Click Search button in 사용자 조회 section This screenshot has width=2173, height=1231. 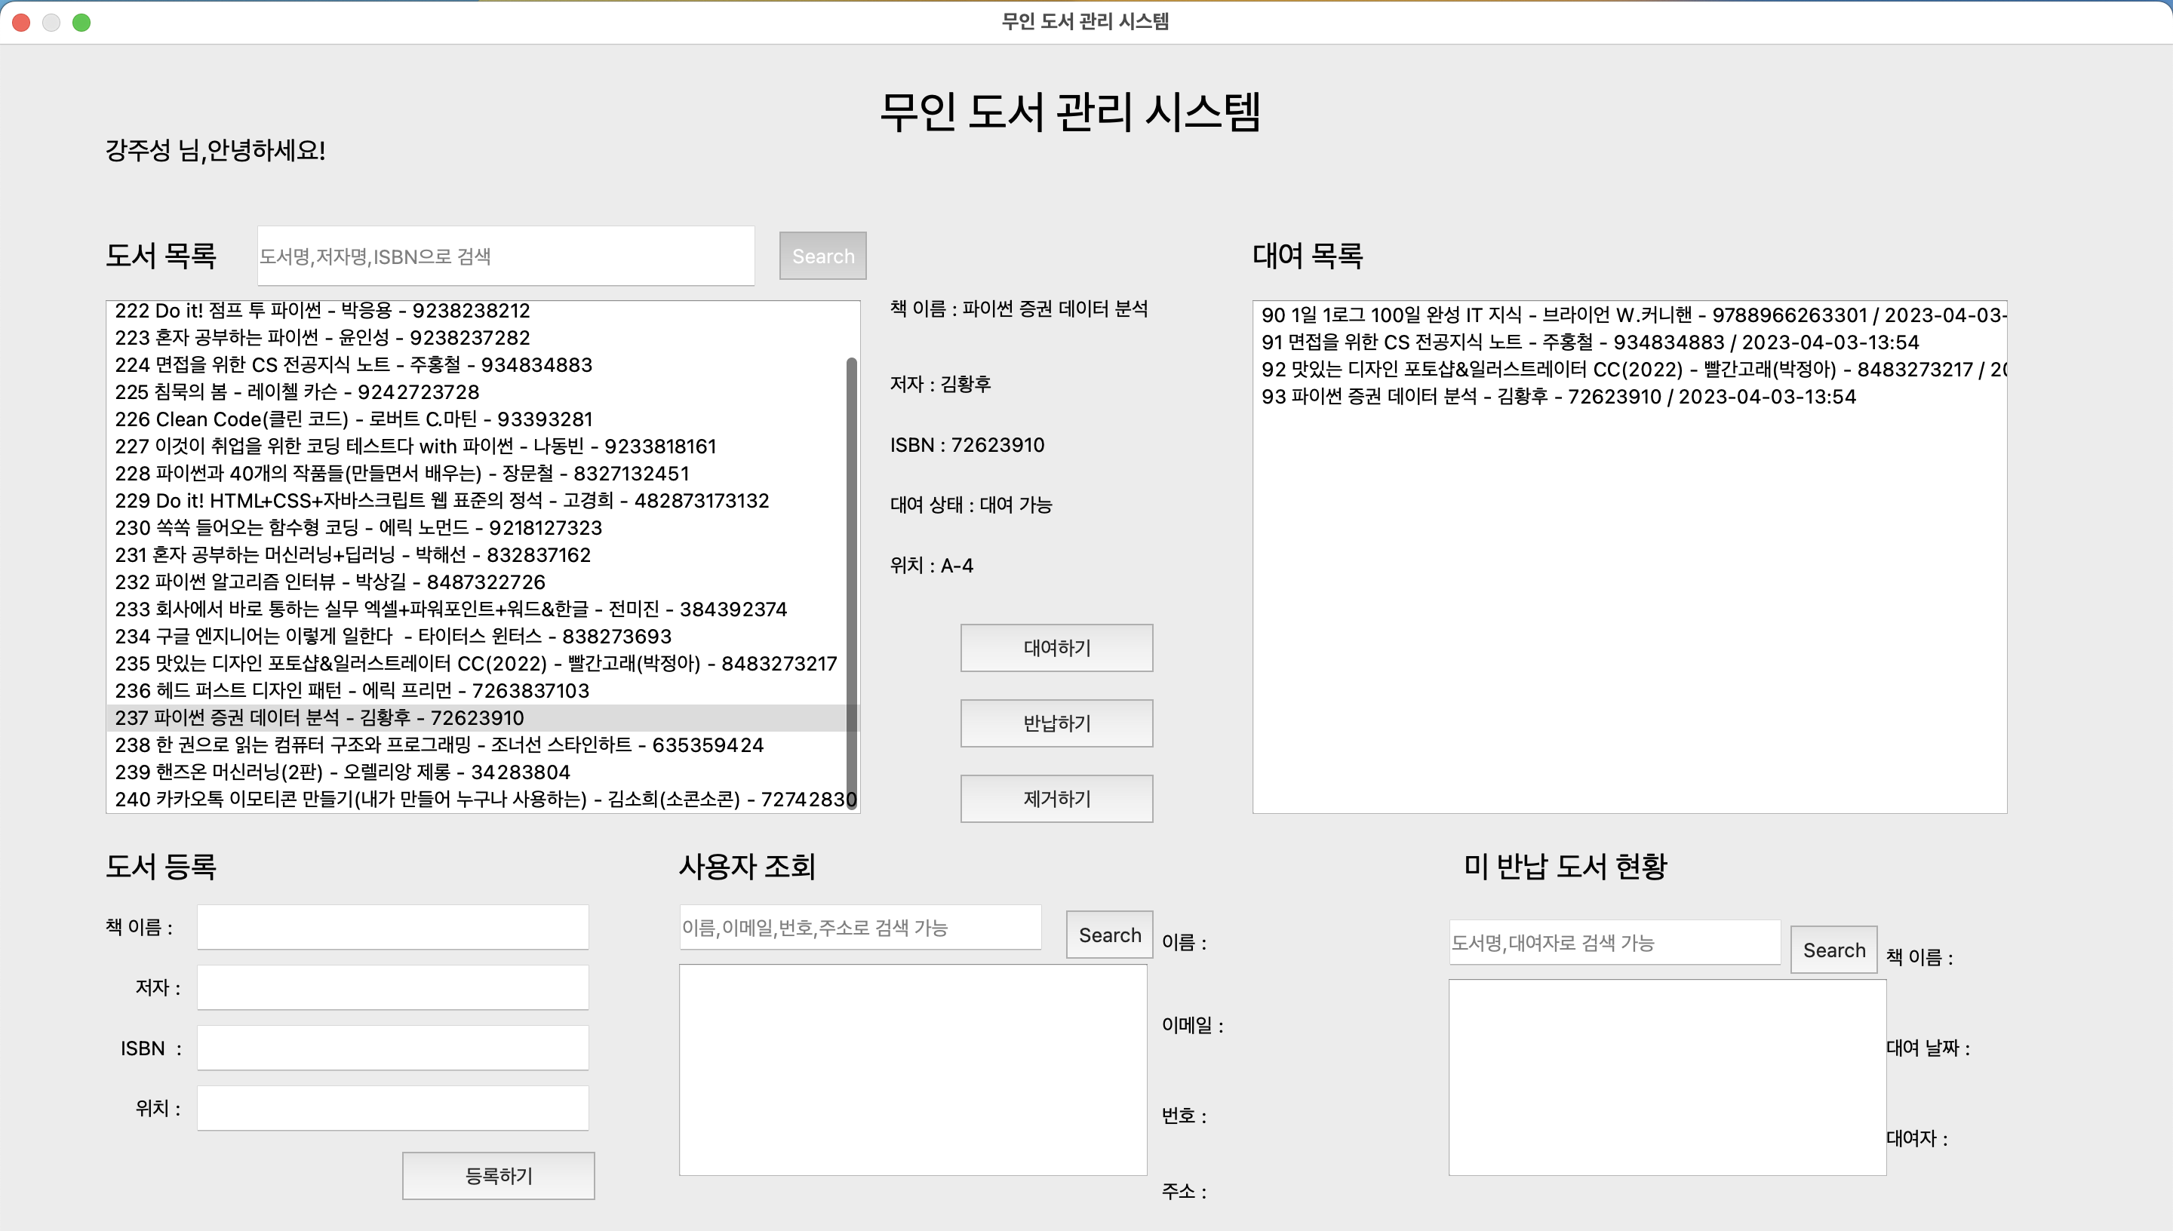[x=1108, y=935]
